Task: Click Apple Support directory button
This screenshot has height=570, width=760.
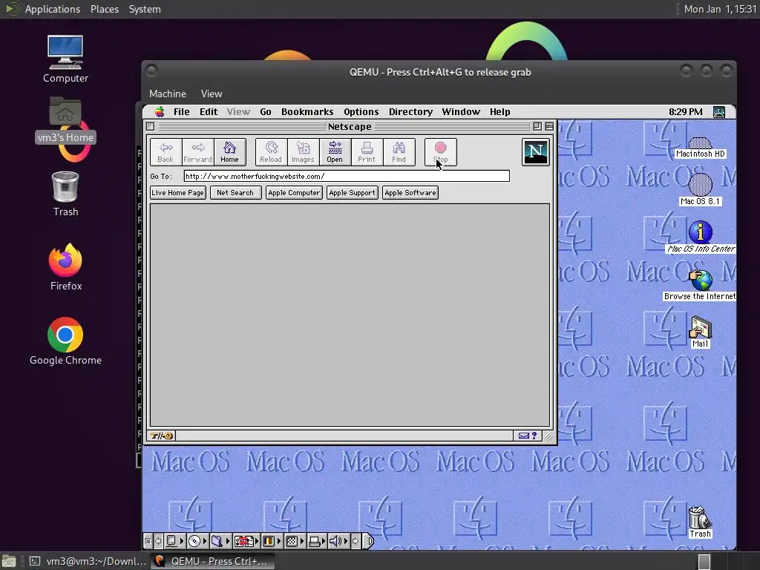Action: [353, 193]
